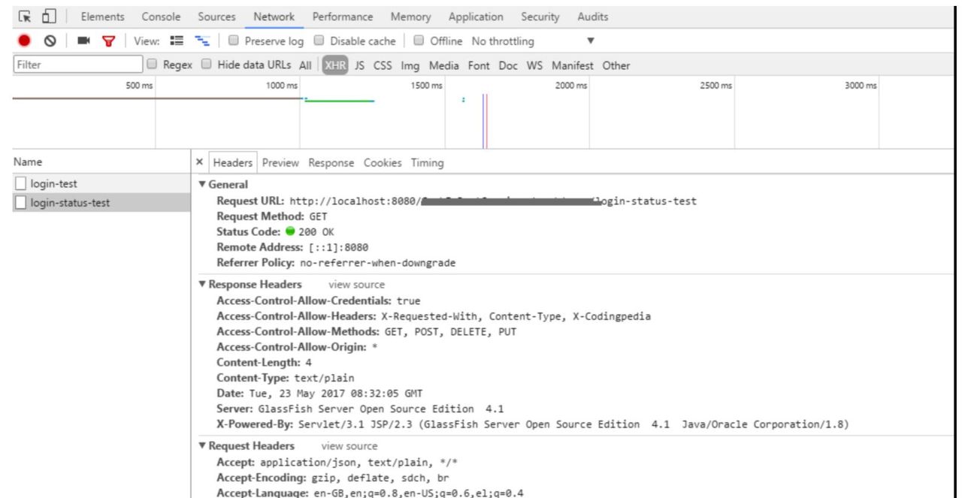
Task: Filter requests by All types
Action: point(305,65)
